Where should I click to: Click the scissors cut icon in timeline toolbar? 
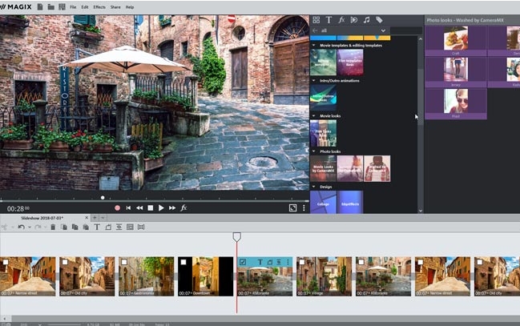pyautogui.click(x=4, y=227)
